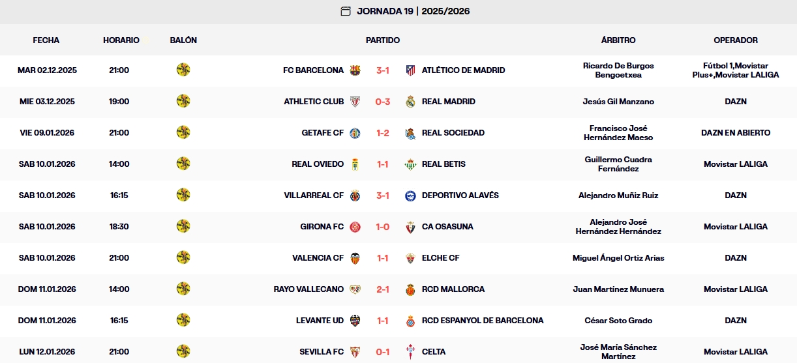
Task: Click the PARTIDO column header
Action: pos(383,40)
